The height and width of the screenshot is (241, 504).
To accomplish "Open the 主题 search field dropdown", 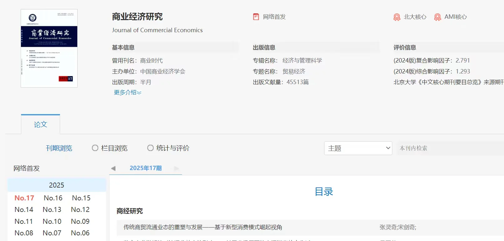I will tap(358, 148).
